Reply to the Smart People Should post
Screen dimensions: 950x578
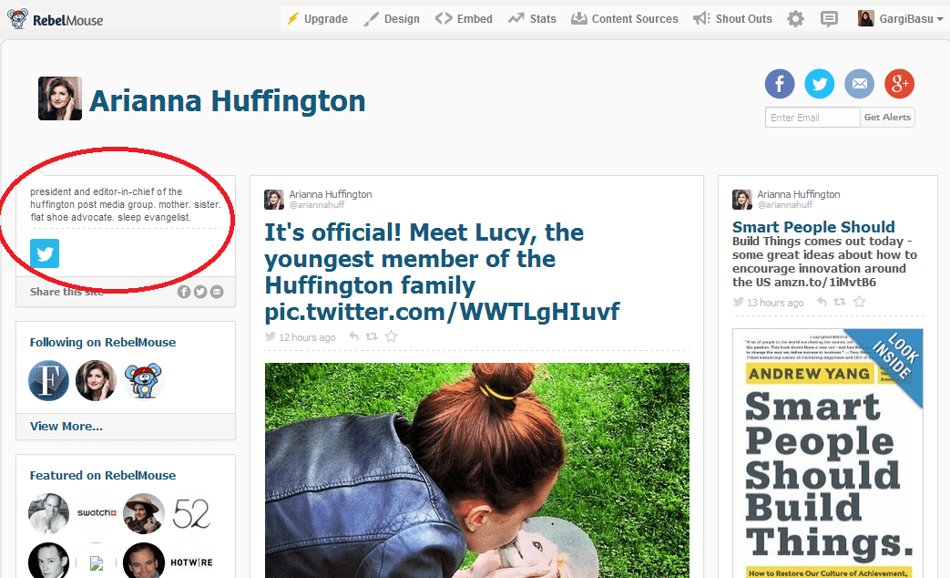point(822,302)
